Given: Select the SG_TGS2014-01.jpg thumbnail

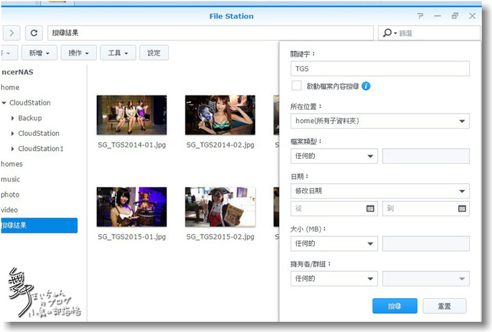Looking at the screenshot, I should pos(131,114).
